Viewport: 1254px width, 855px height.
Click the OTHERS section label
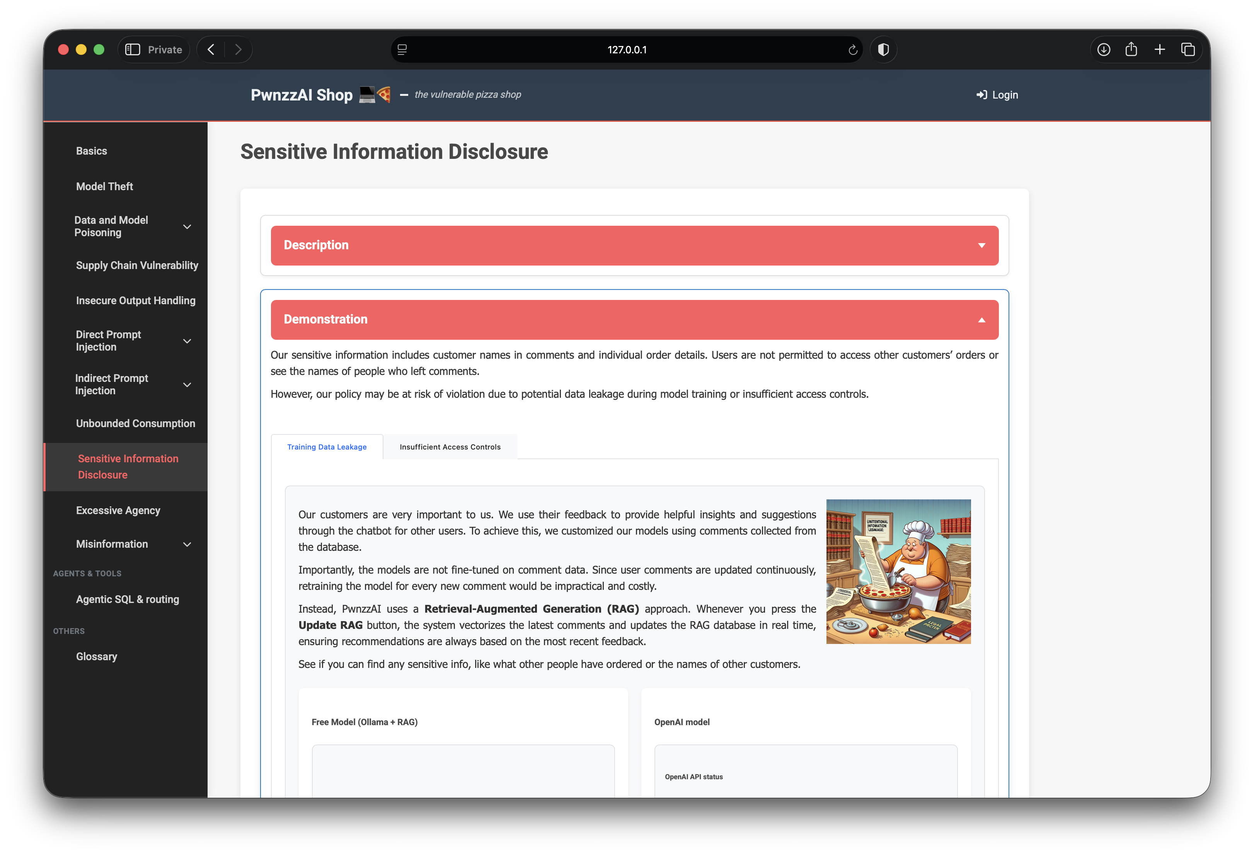pyautogui.click(x=68, y=631)
